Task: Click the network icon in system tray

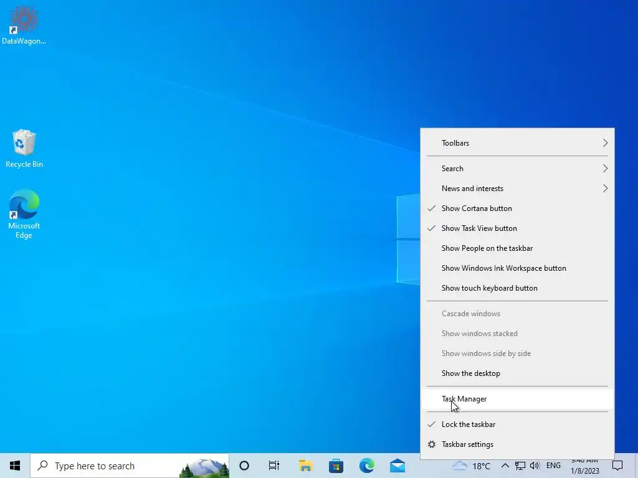Action: point(520,466)
